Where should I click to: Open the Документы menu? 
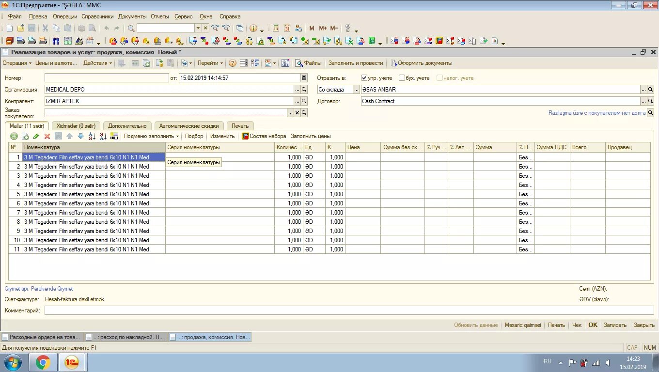click(133, 16)
